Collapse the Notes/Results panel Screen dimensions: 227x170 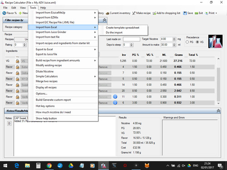pyautogui.click(x=218, y=111)
